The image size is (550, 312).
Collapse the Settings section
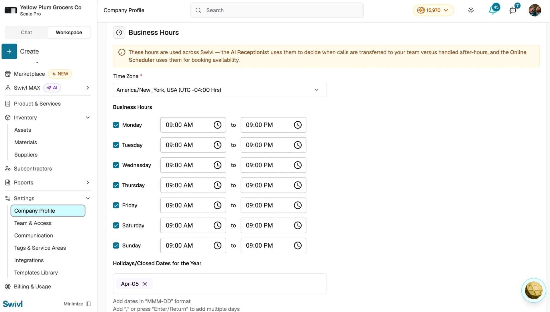[88, 198]
